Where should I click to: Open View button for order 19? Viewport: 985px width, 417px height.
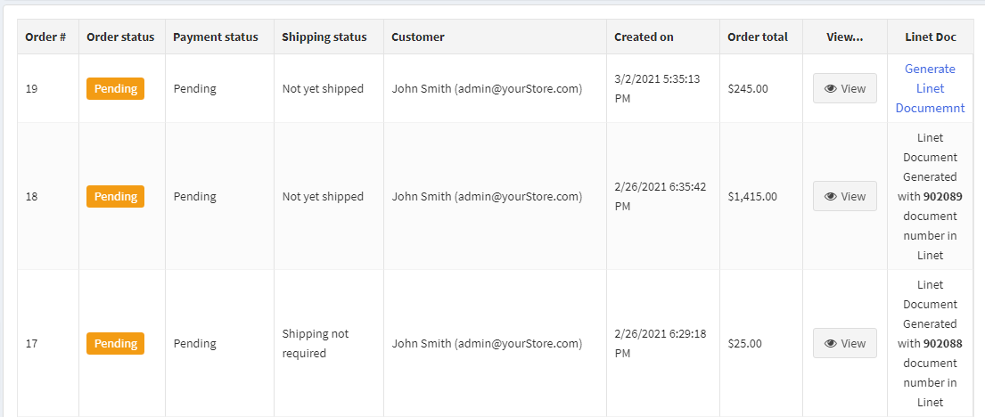[845, 88]
